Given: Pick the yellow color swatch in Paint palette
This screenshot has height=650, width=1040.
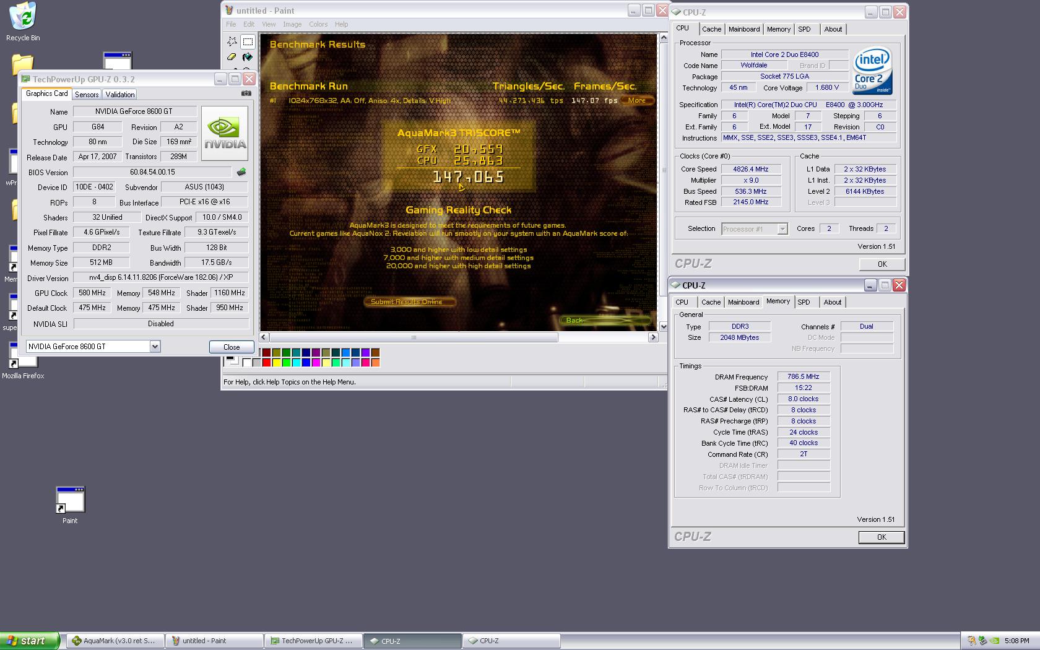Looking at the screenshot, I should click(276, 363).
